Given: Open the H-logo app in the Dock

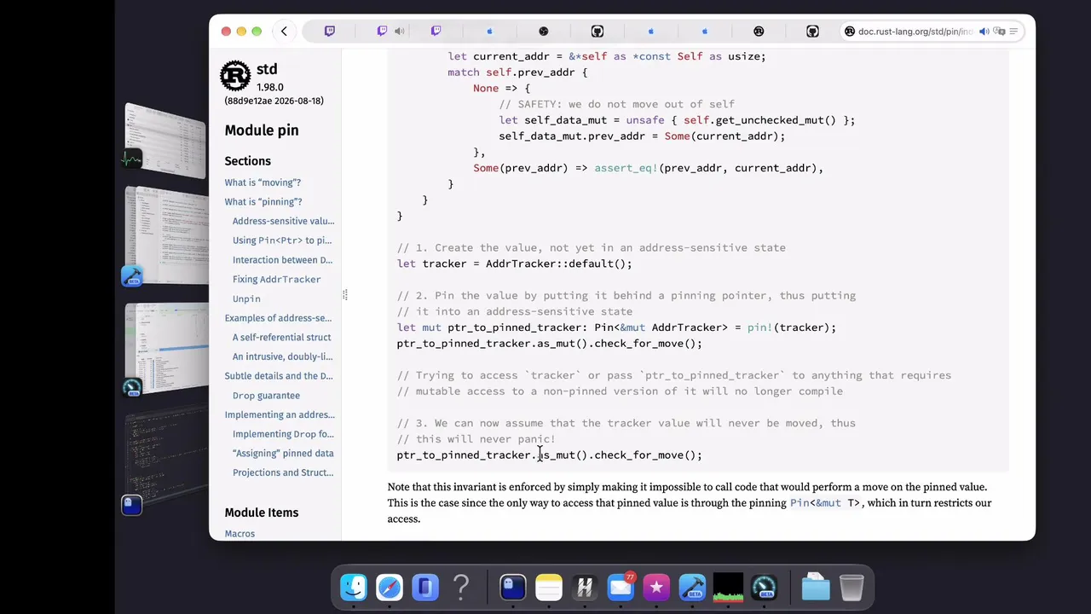Looking at the screenshot, I should (585, 587).
